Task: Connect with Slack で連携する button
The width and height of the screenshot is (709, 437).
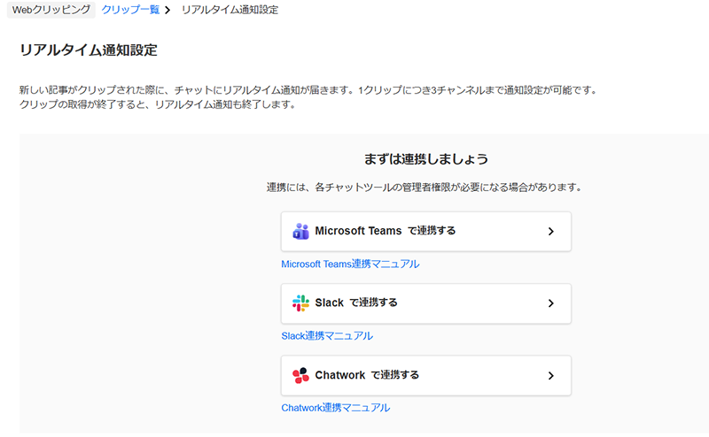Action: [426, 303]
